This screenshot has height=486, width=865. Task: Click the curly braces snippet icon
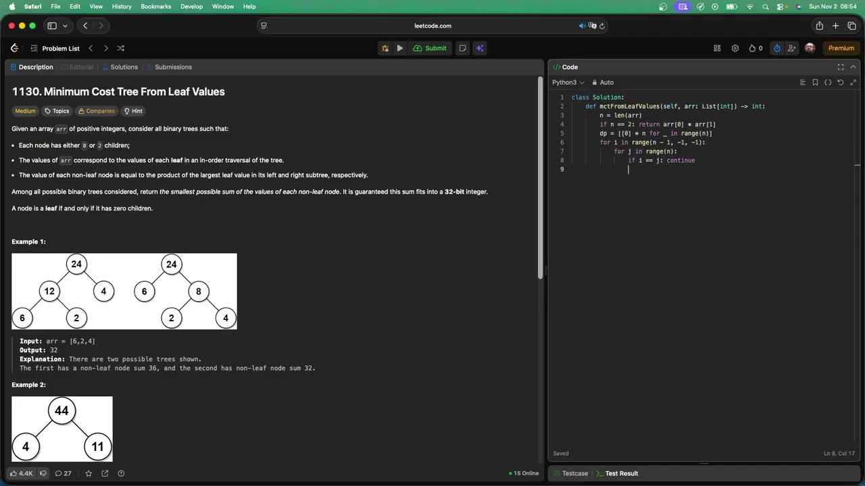pos(828,82)
